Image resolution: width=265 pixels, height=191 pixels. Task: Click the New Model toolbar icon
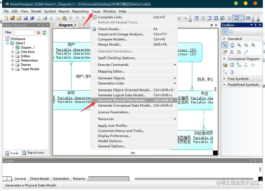coord(6,18)
